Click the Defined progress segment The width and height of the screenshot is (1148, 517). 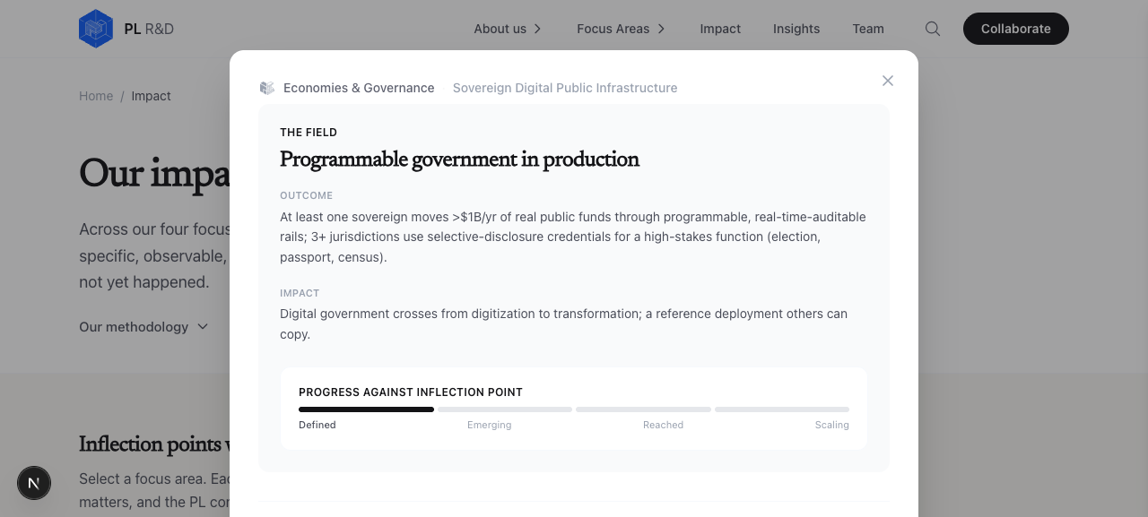click(366, 409)
